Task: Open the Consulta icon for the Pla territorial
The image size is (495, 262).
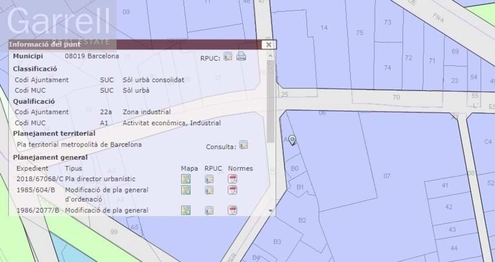Action: coord(244,145)
